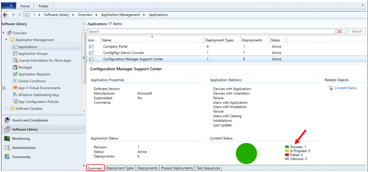This screenshot has height=172, width=368.
Task: Sort list by Name column header
Action: coord(152,40)
